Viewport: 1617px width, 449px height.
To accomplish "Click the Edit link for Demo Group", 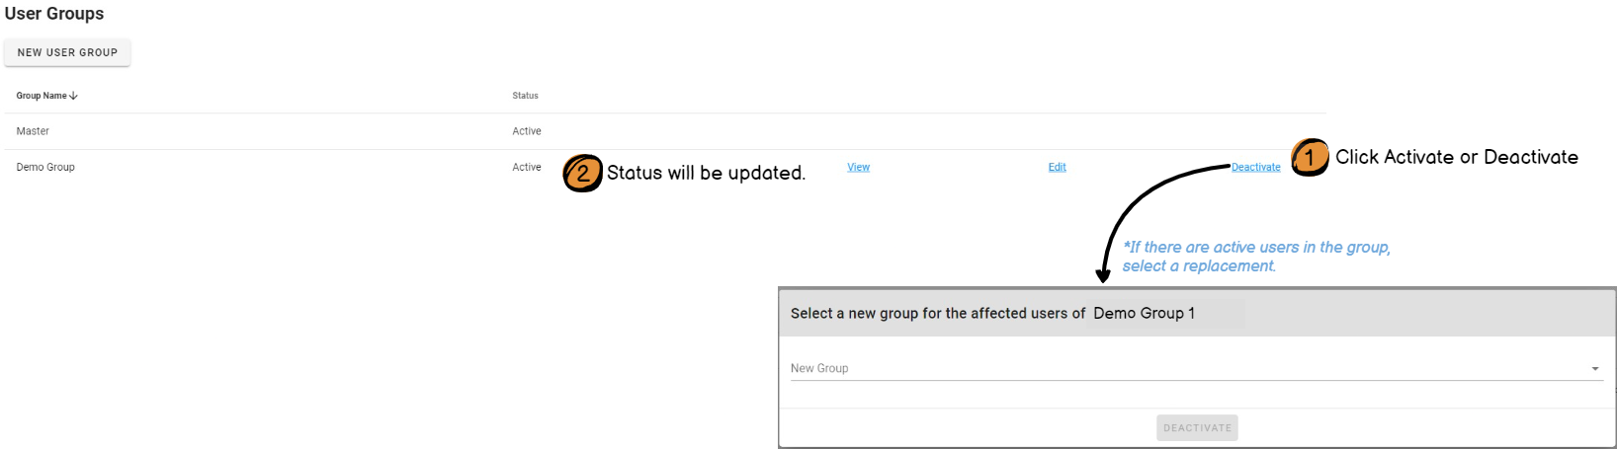I will [1057, 168].
